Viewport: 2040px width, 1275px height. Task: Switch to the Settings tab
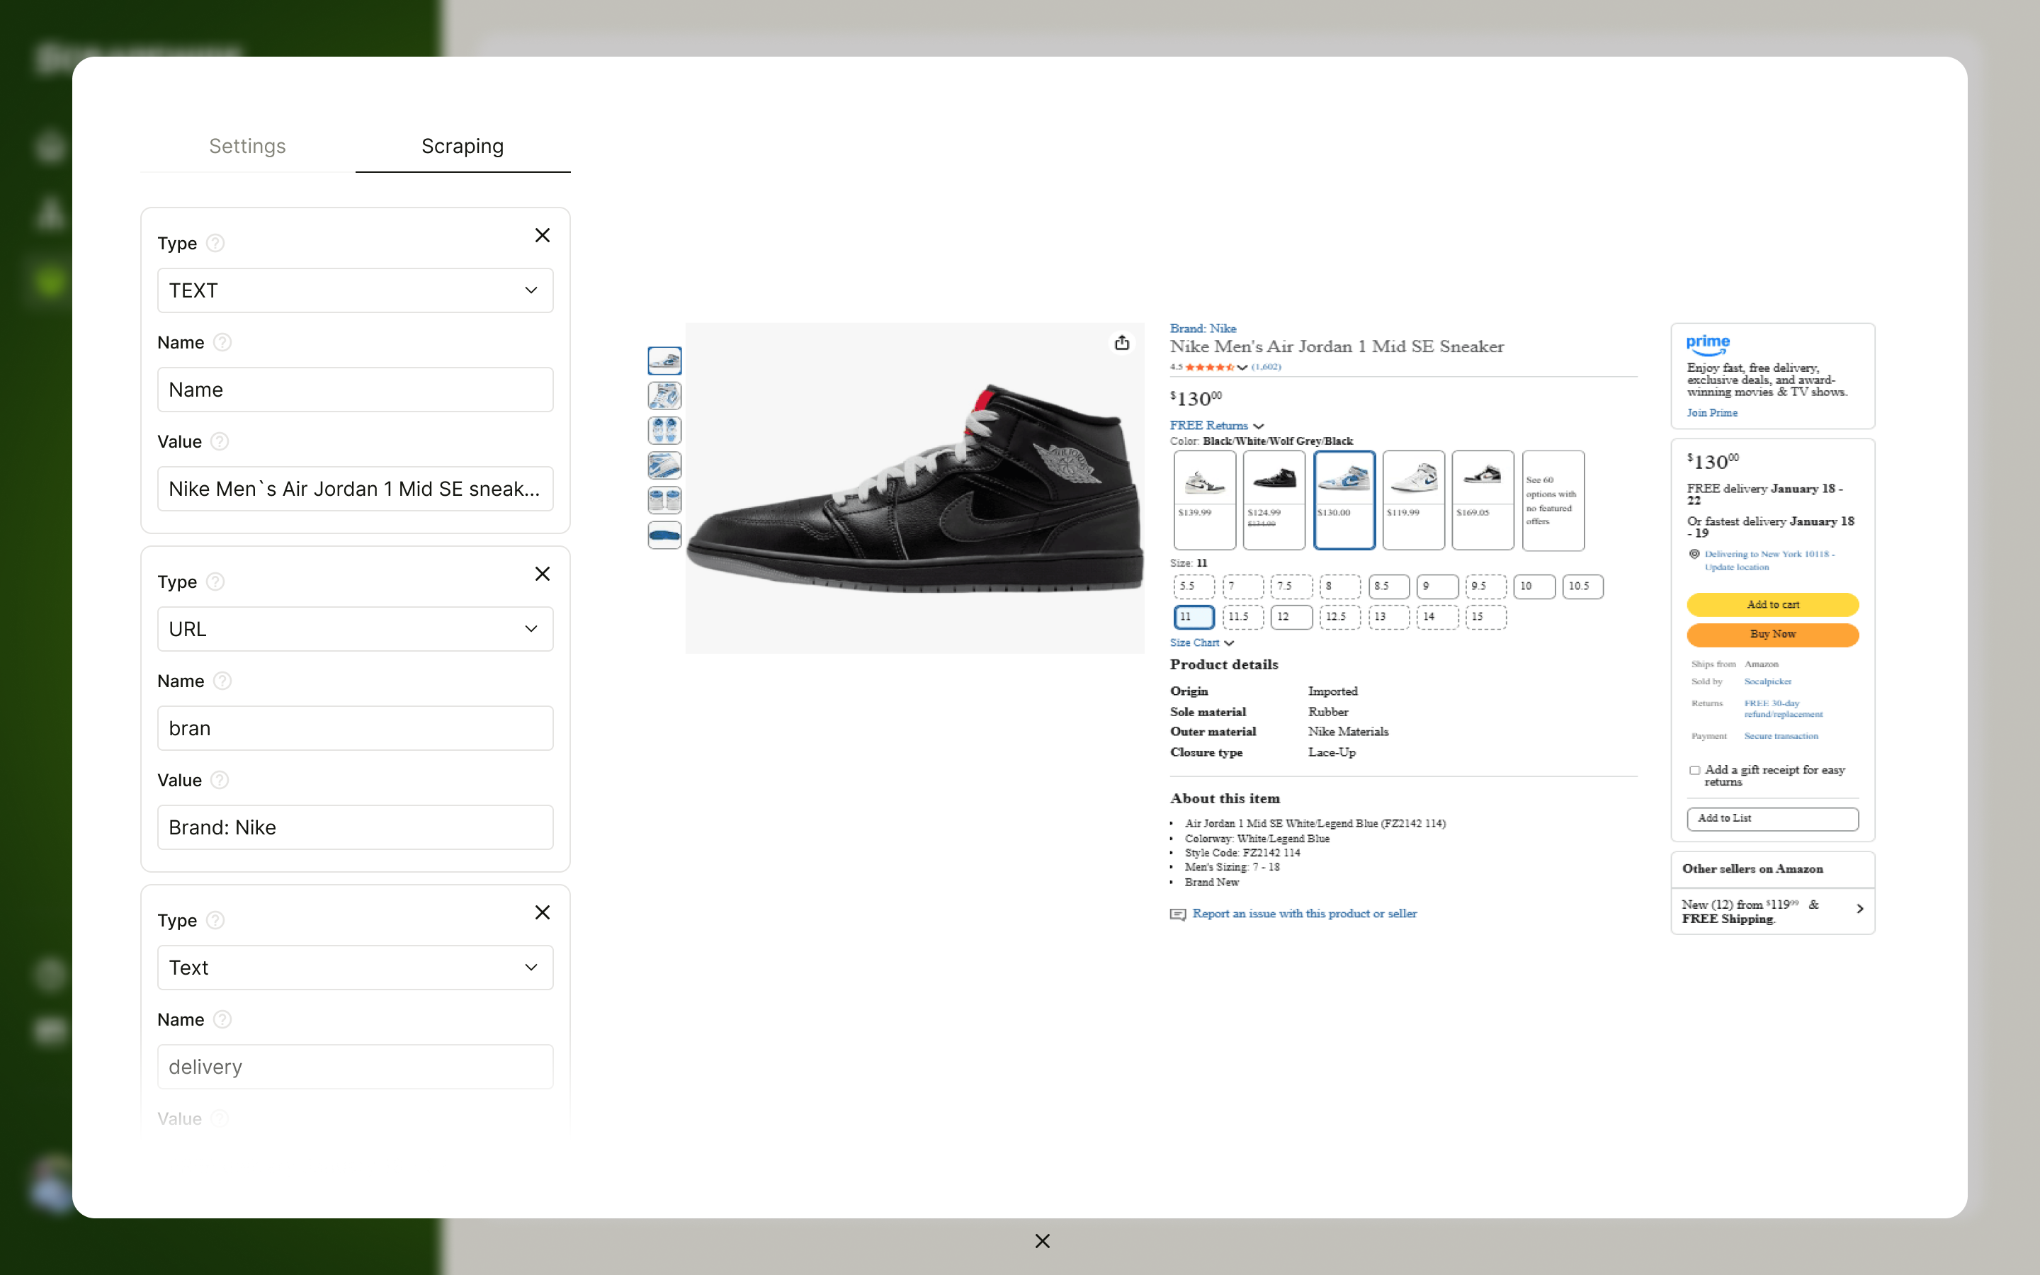click(247, 146)
